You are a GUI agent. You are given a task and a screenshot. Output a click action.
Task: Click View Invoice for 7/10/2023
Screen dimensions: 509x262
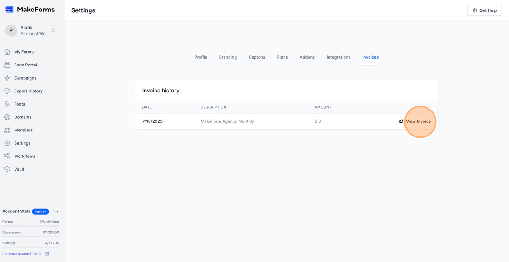419,121
